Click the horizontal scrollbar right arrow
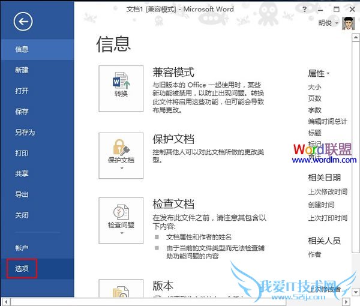 [x=346, y=302]
